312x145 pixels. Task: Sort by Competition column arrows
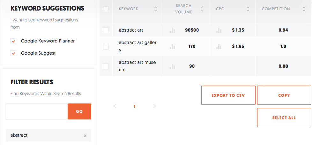[x=304, y=9]
